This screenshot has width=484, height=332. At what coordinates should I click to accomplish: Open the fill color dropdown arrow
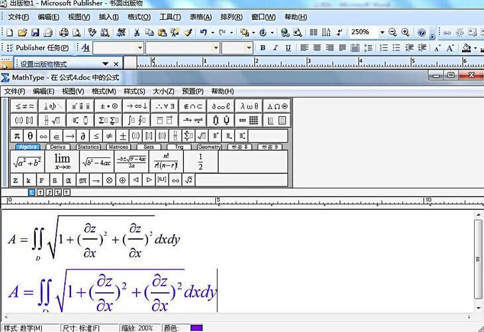click(x=475, y=48)
